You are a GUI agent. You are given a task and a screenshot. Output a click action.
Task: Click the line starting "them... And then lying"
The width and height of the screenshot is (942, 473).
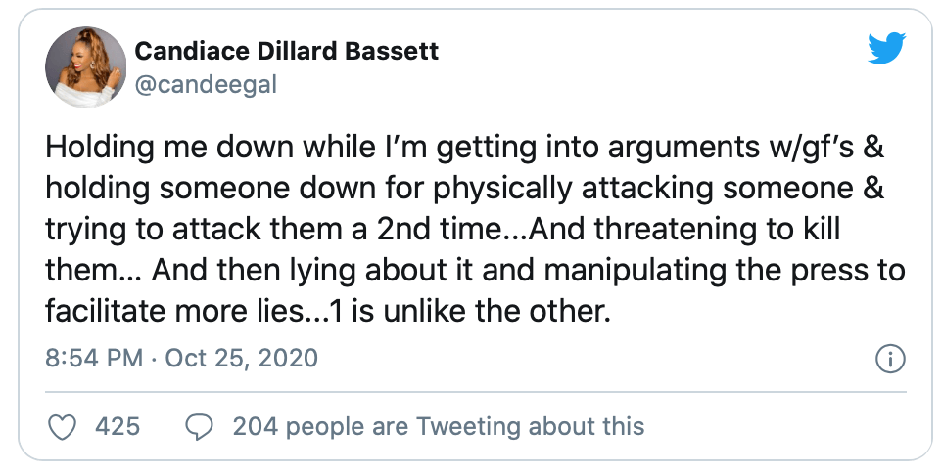(x=475, y=271)
